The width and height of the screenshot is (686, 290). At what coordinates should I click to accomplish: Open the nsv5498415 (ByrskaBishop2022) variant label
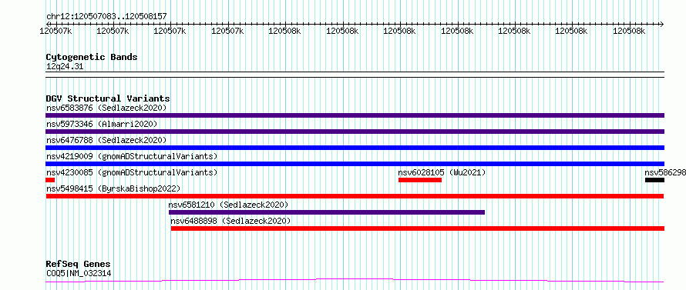click(x=113, y=188)
